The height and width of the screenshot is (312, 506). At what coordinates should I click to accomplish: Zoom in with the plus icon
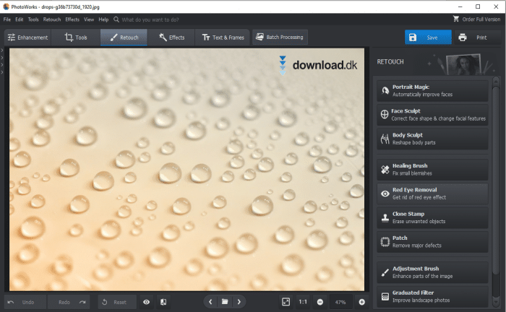[361, 301]
